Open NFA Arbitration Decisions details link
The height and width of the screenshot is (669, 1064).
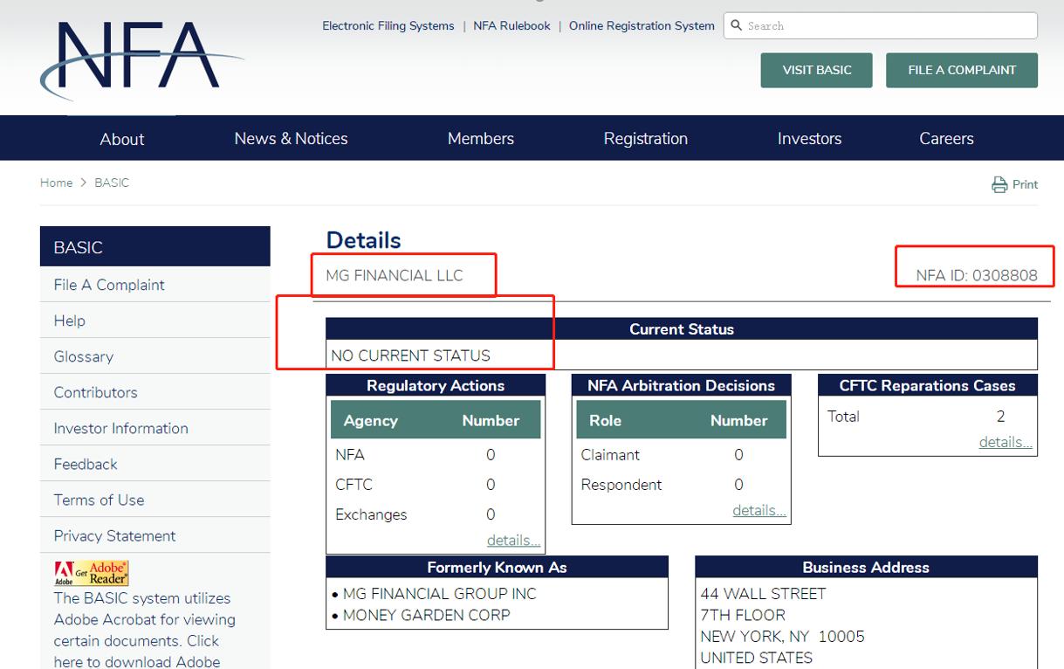pos(759,511)
